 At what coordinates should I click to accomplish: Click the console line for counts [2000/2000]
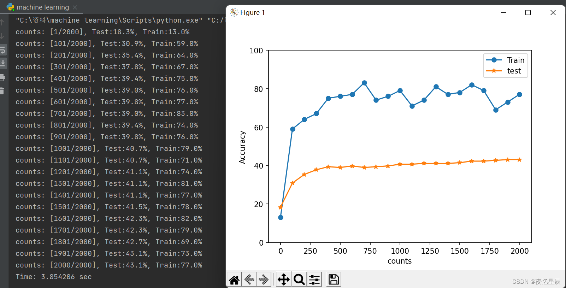(x=109, y=265)
